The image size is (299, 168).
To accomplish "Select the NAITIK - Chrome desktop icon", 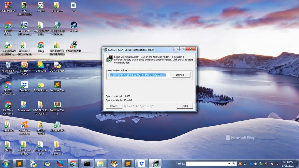I will [x=8, y=108].
